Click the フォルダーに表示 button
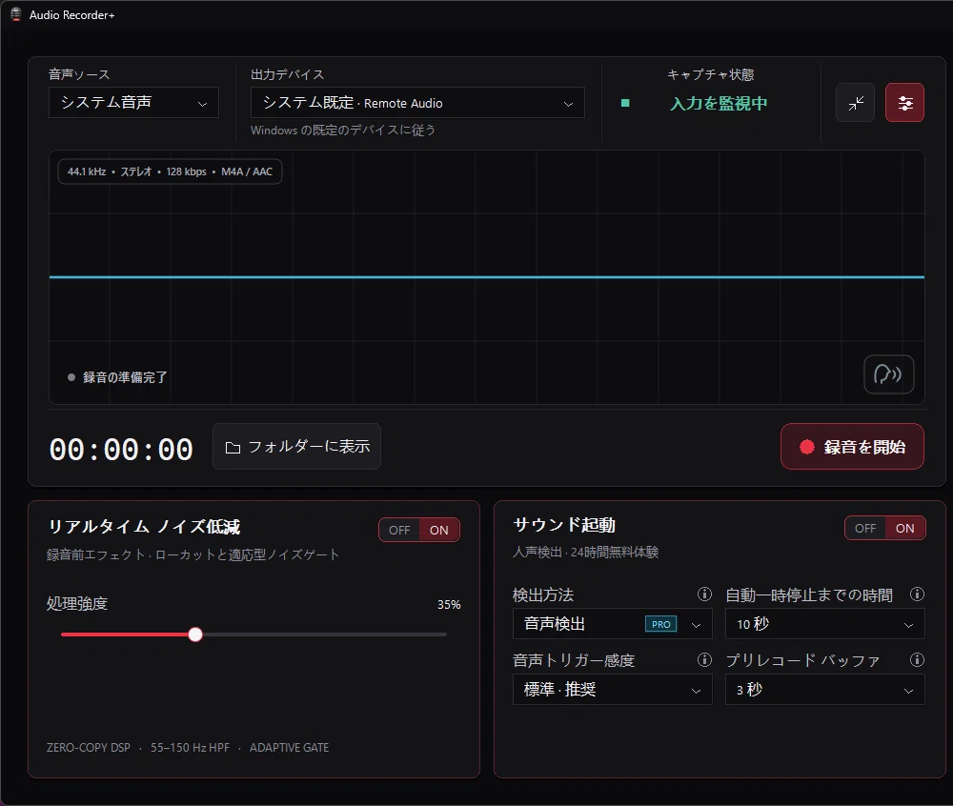953x806 pixels. [x=296, y=447]
